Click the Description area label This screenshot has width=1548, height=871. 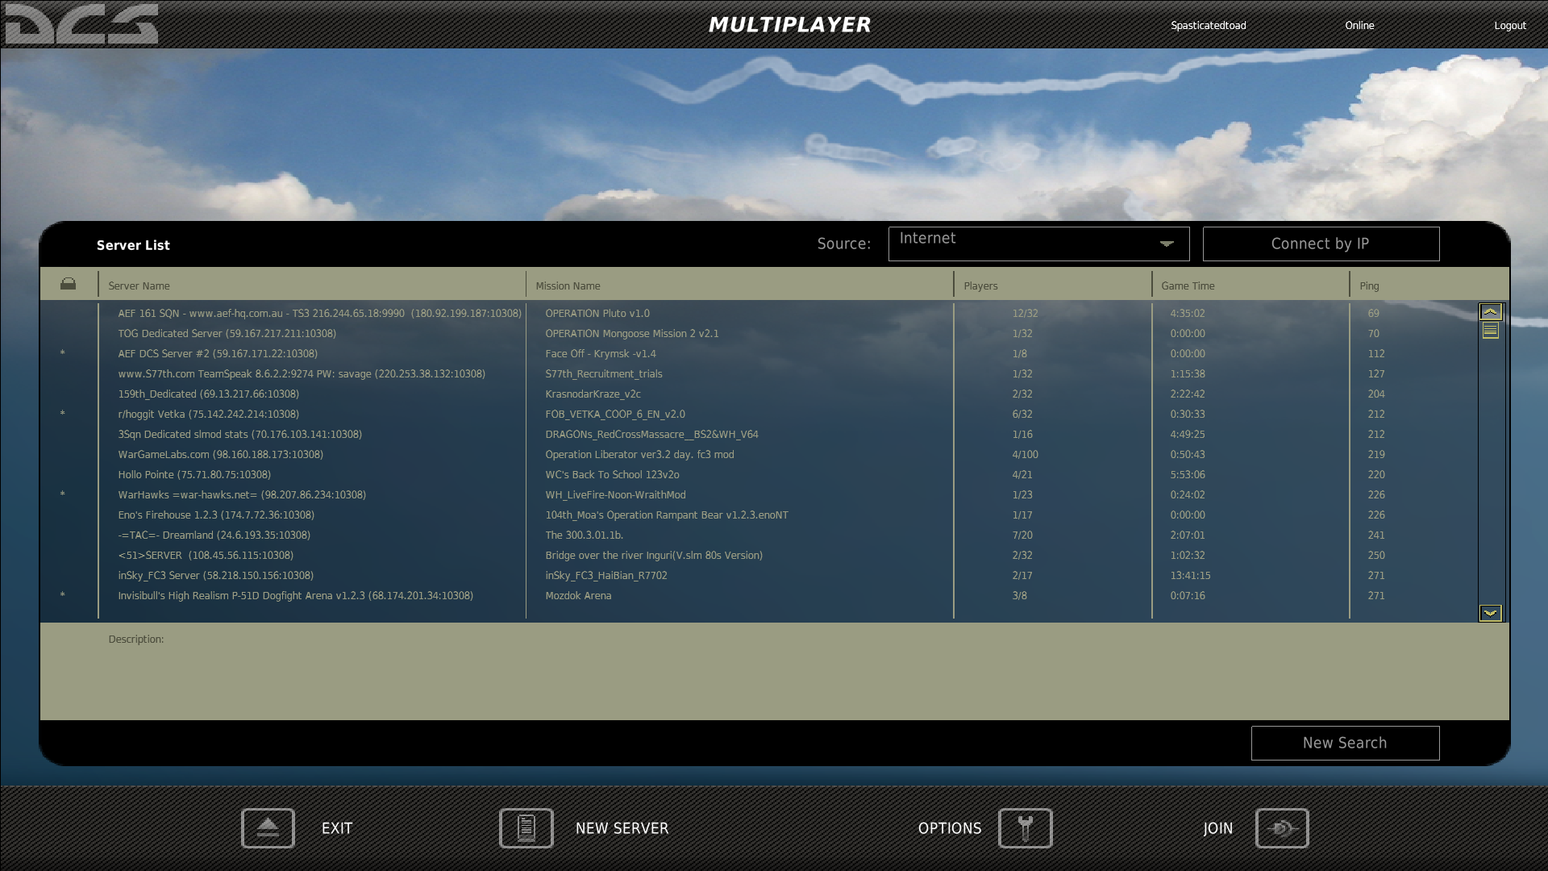coord(135,639)
